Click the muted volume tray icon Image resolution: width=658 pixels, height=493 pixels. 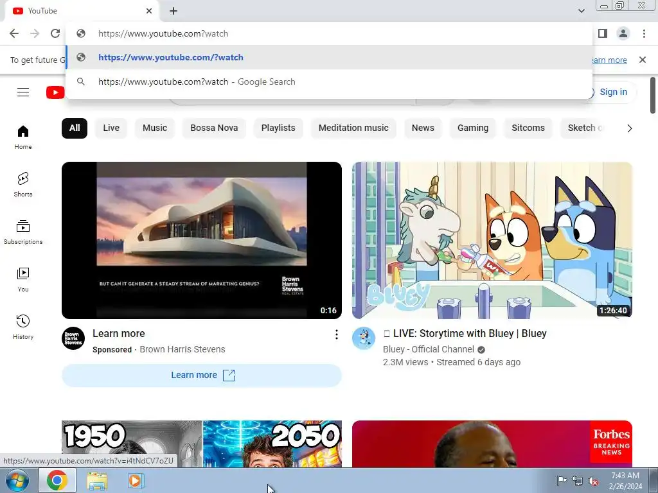click(x=593, y=481)
